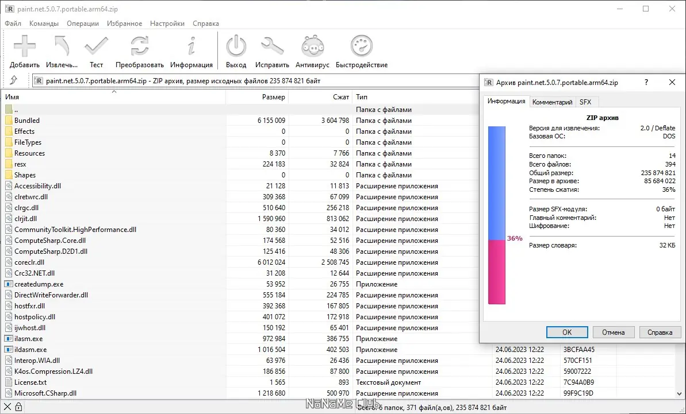Sort by the Имя column header
Viewport: 686px width, 414px height.
coord(114,97)
